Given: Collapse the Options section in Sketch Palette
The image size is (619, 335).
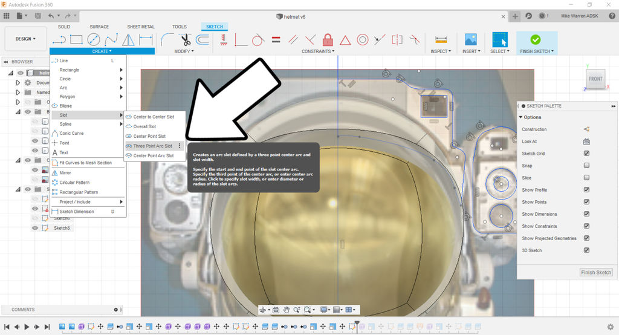Looking at the screenshot, I should point(520,117).
